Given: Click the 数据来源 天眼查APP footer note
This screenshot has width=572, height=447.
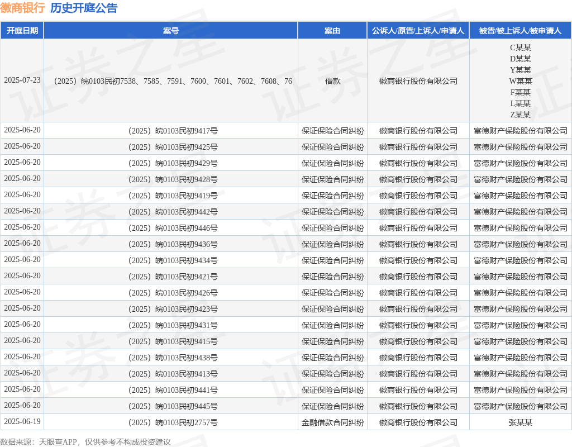Looking at the screenshot, I should click(85, 442).
